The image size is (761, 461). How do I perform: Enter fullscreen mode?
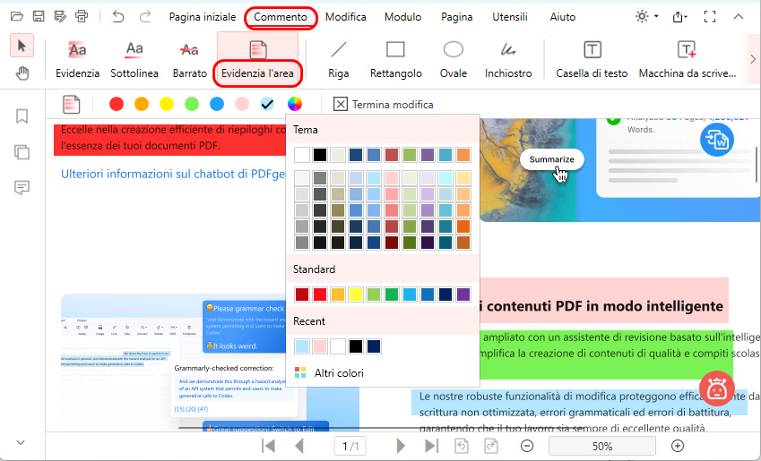pos(710,17)
